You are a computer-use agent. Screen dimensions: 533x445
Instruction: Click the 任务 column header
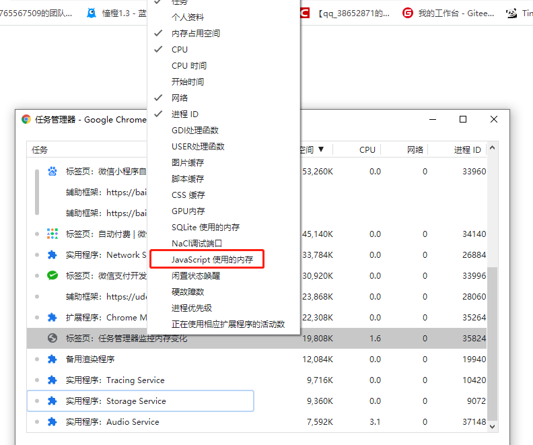pyautogui.click(x=40, y=150)
